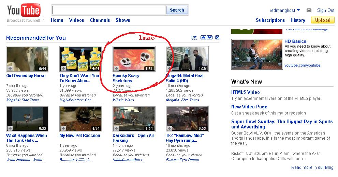
Task: Click the YouTube logo
Action: point(24,10)
